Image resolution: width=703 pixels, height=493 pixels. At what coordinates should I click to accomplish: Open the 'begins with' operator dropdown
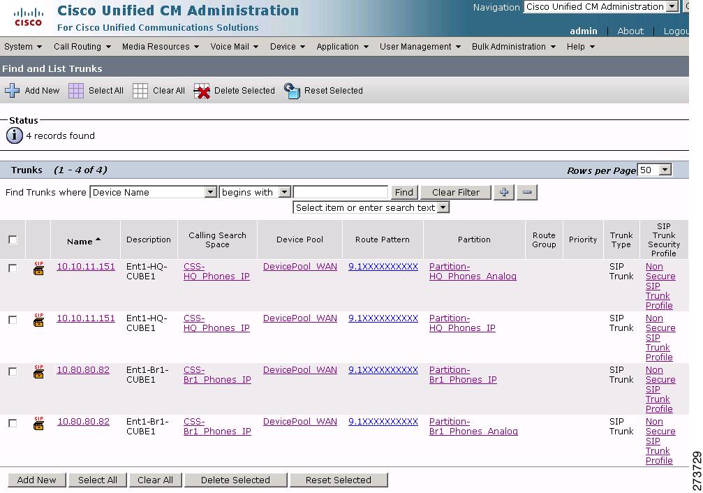point(255,193)
